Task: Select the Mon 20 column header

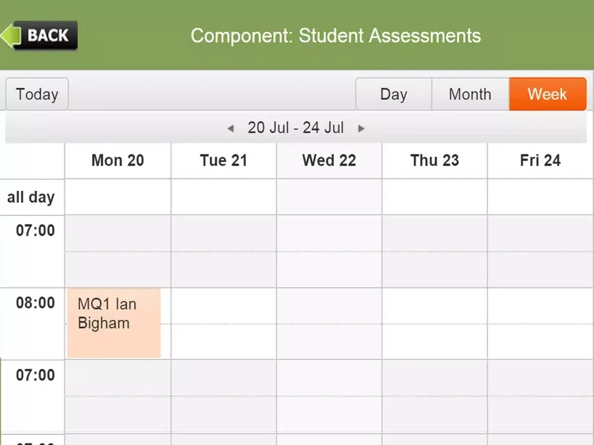Action: tap(118, 160)
